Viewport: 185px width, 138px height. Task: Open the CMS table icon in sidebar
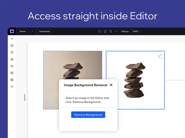(12, 80)
